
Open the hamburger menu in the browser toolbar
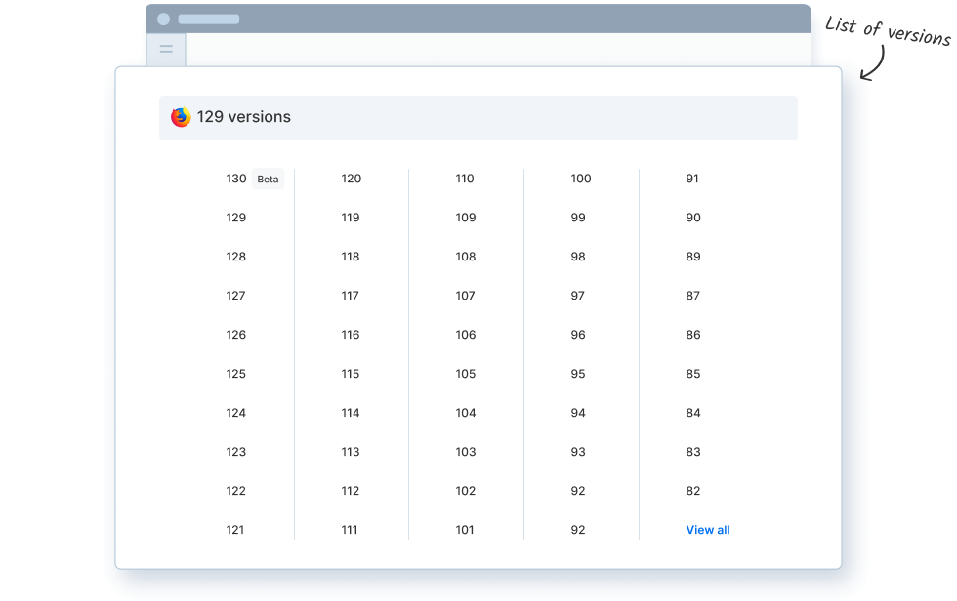pos(166,49)
